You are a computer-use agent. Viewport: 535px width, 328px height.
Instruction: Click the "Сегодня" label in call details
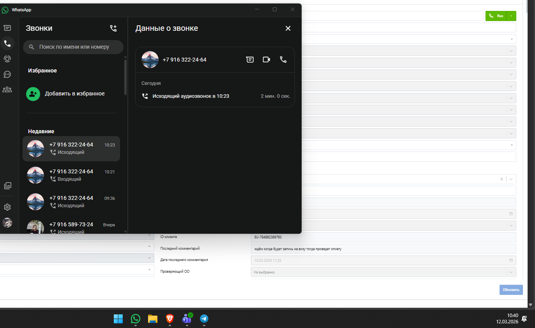tap(151, 83)
